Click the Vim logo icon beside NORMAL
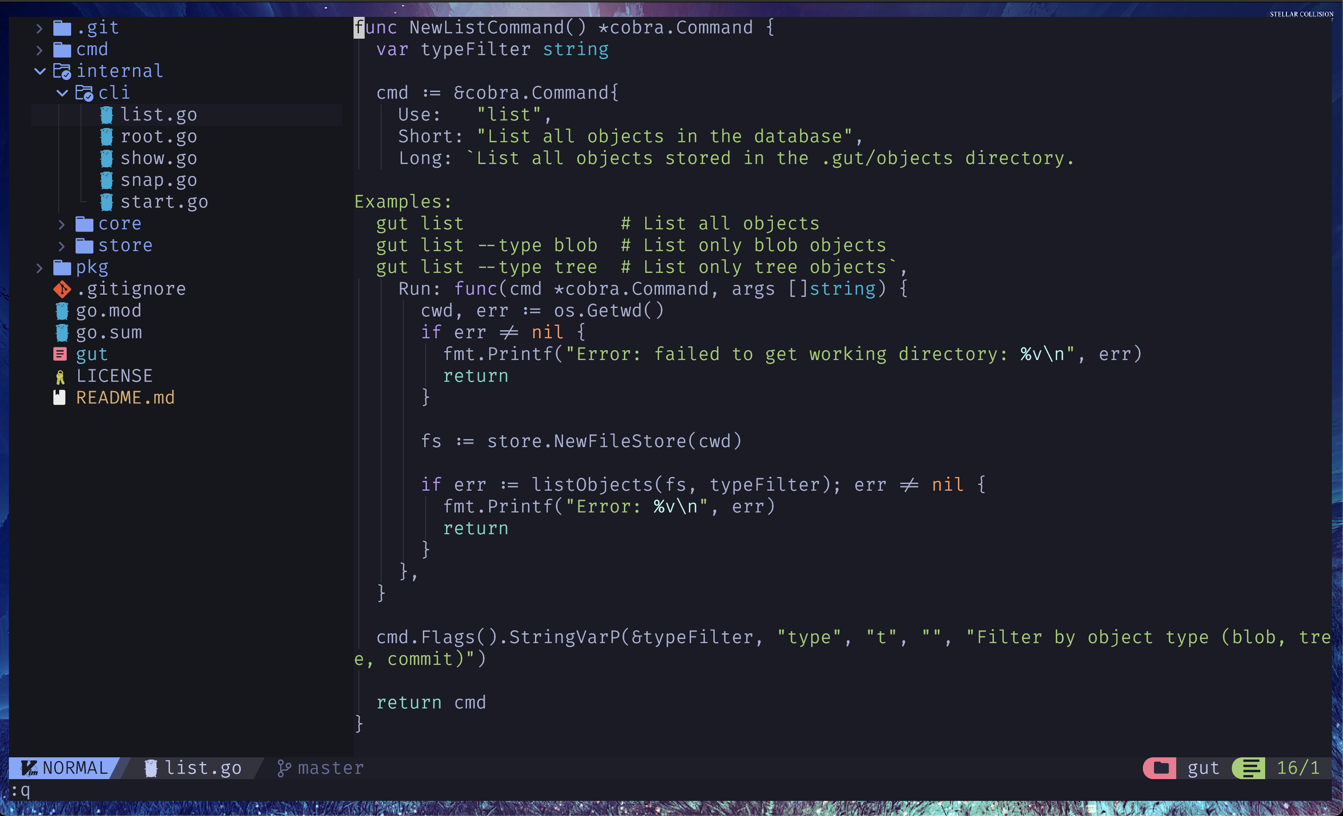 pyautogui.click(x=29, y=768)
